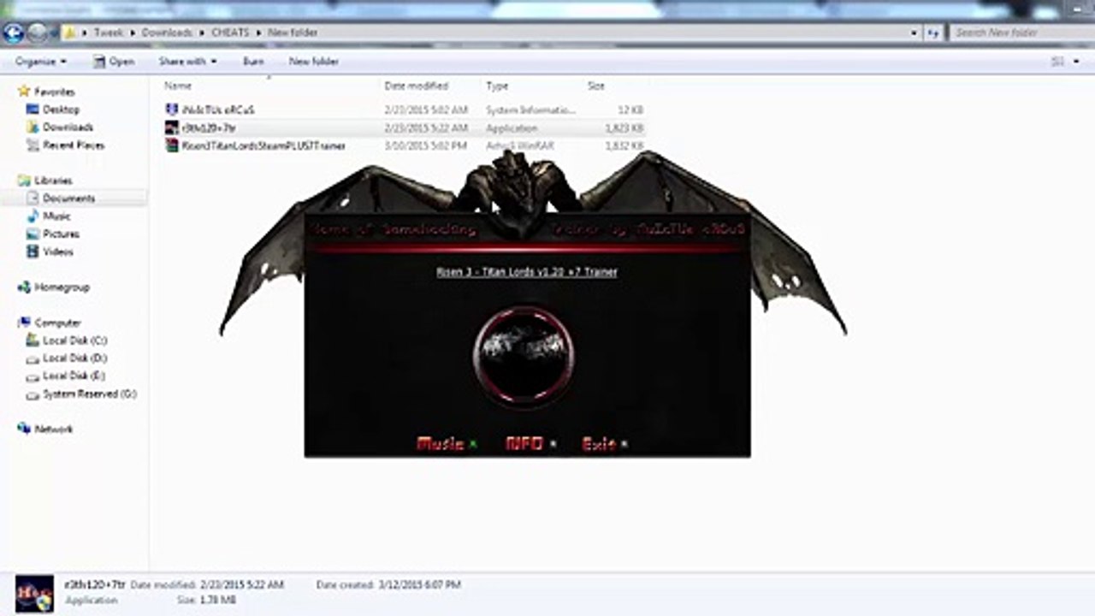
Task: Click the Explorer Forward arrow button
Action: (x=37, y=33)
